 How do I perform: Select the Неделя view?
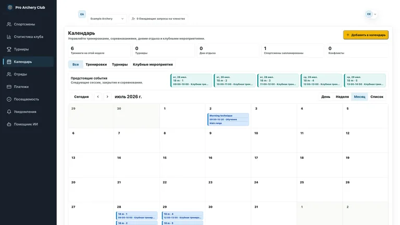(342, 97)
